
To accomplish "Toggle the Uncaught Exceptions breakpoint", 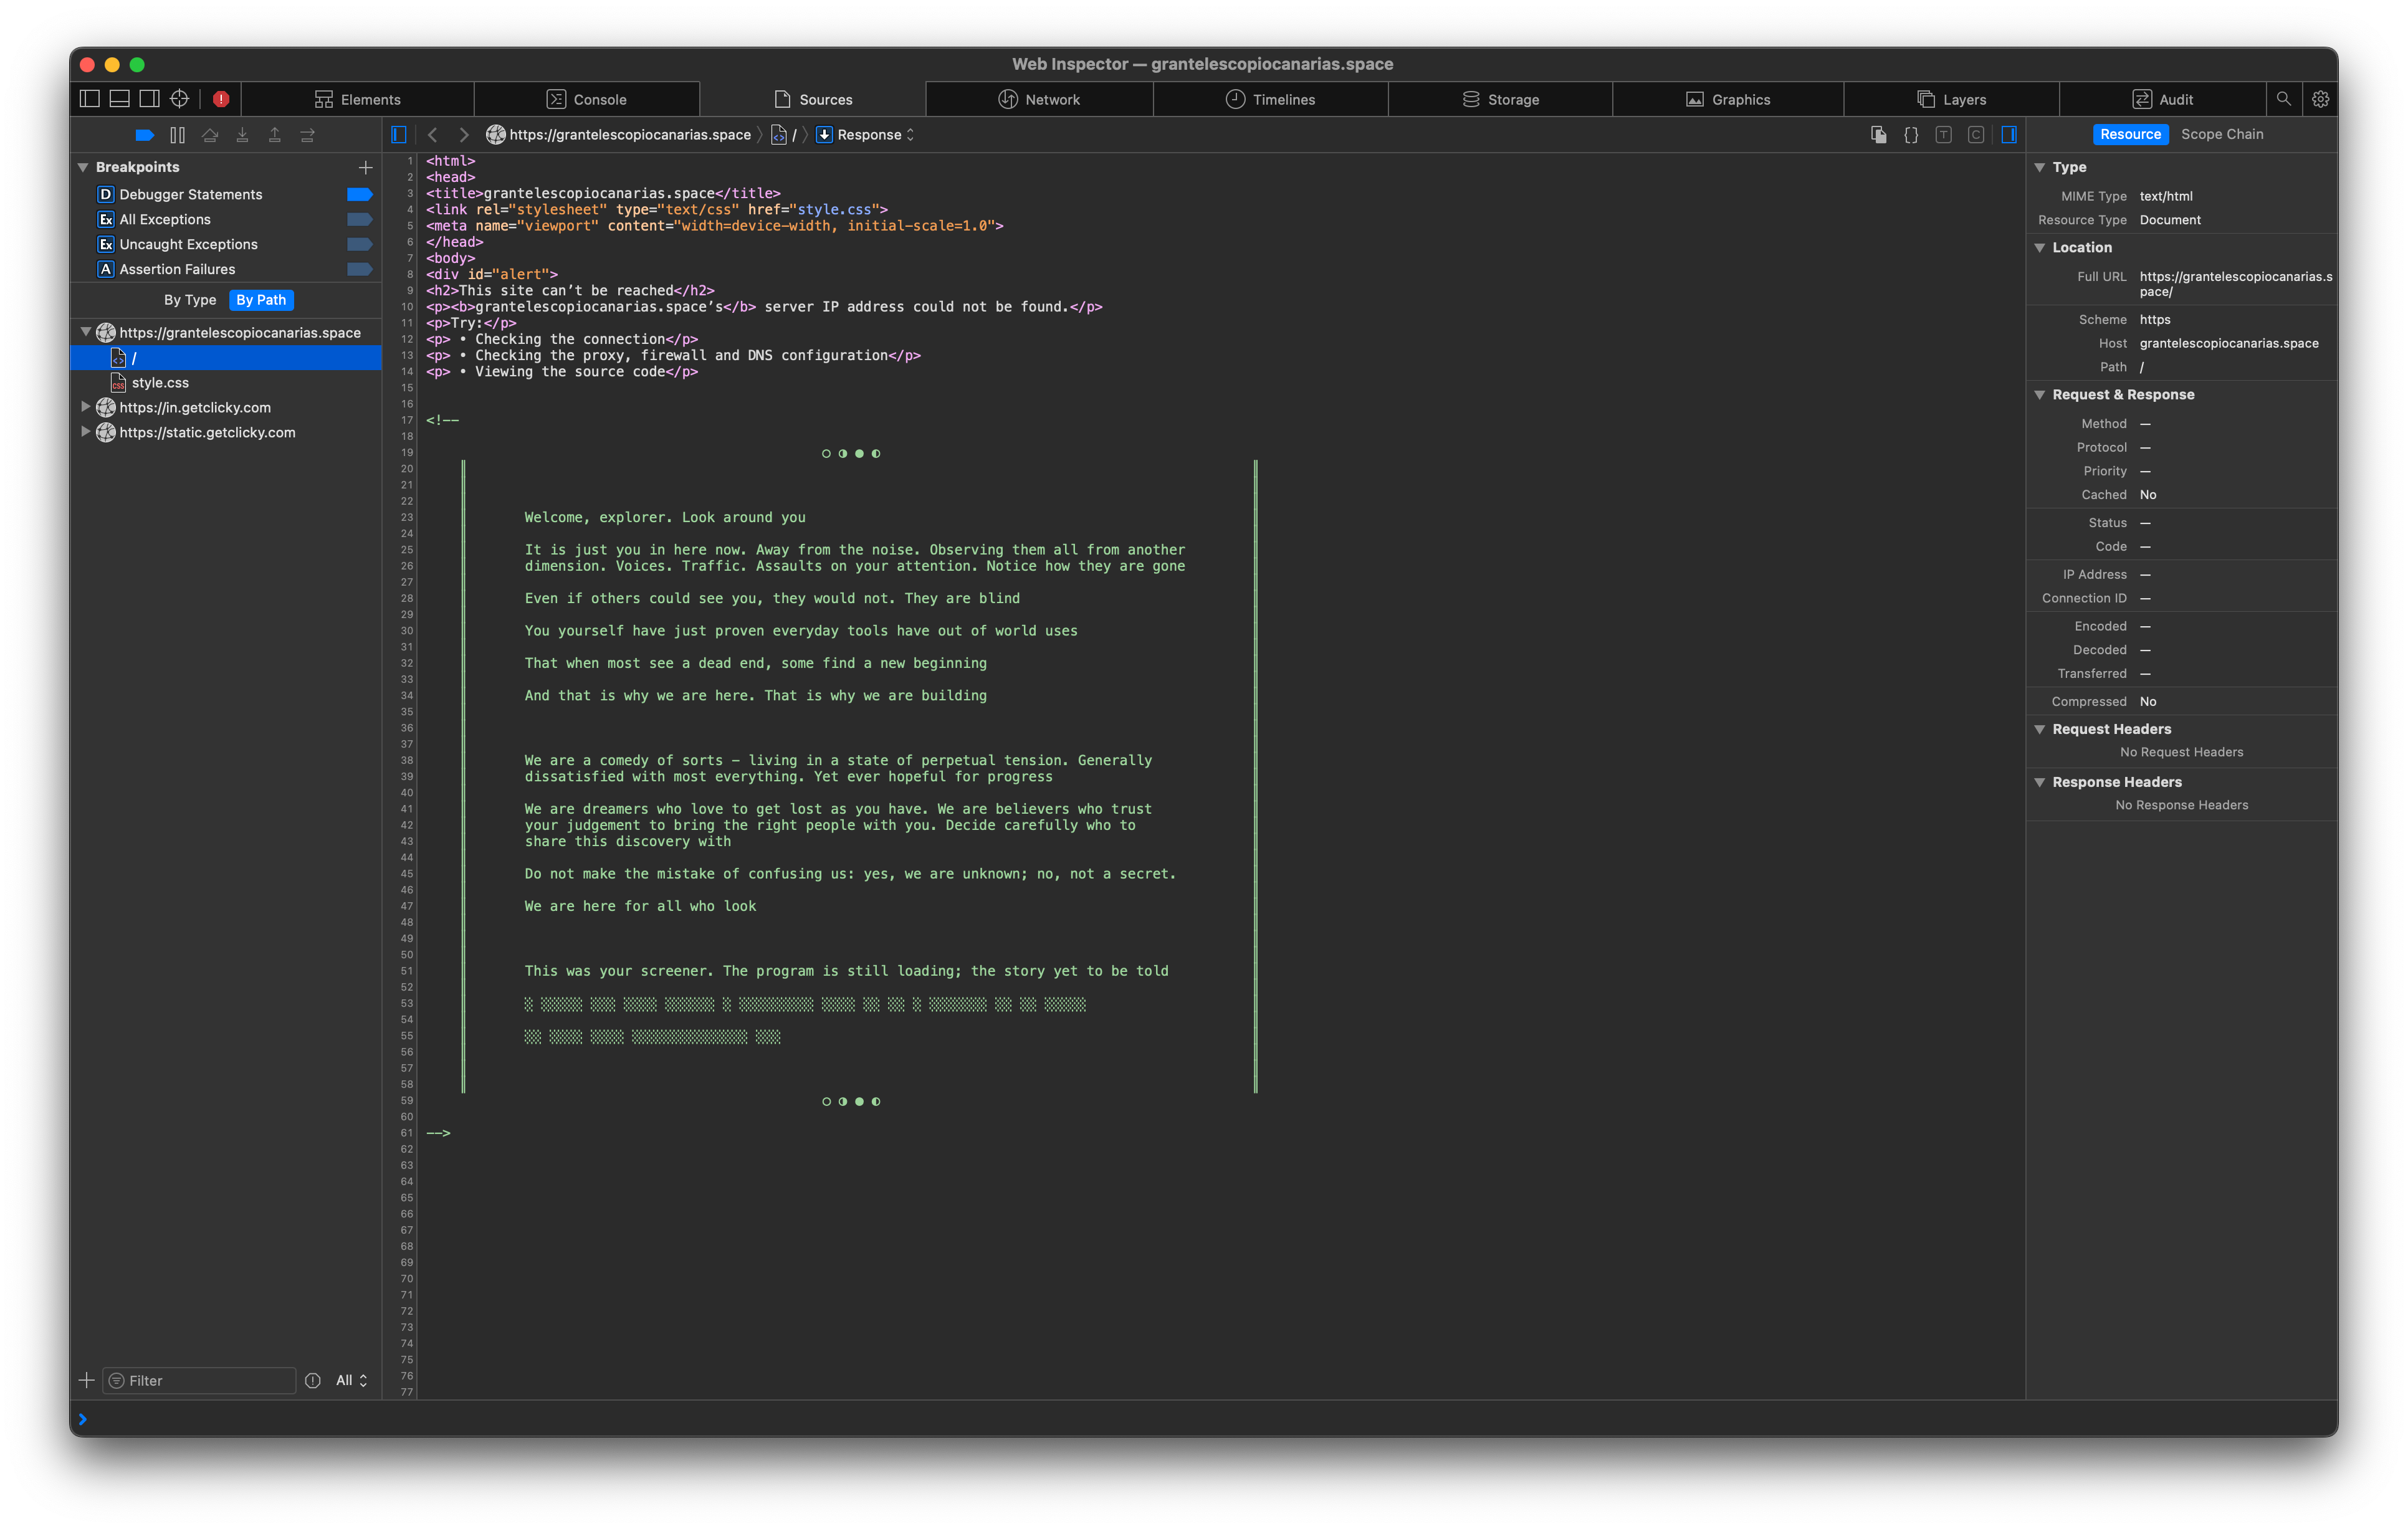I will [359, 244].
